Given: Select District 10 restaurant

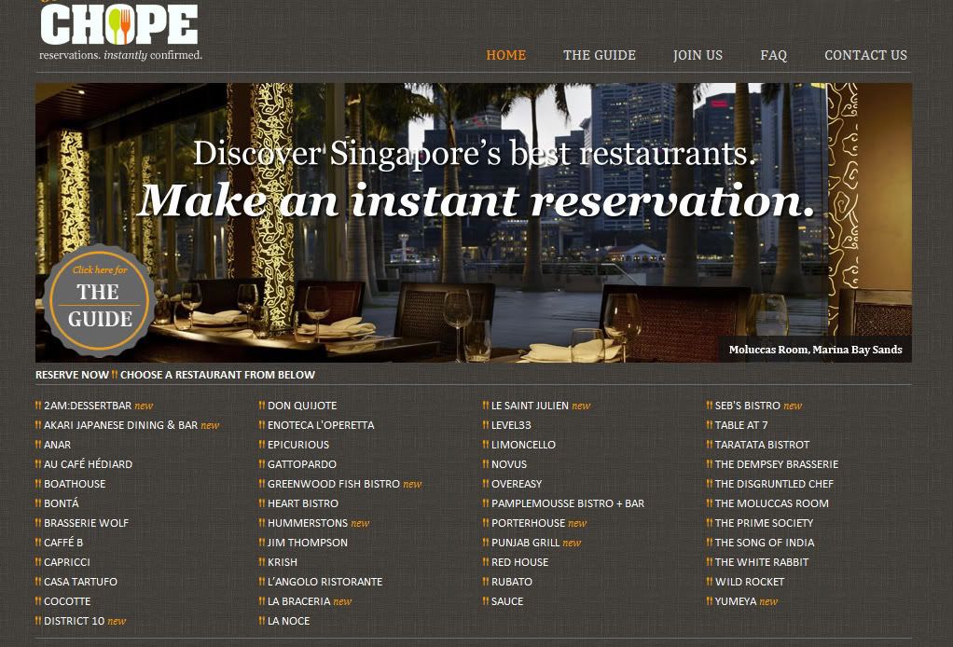Looking at the screenshot, I should click(75, 621).
